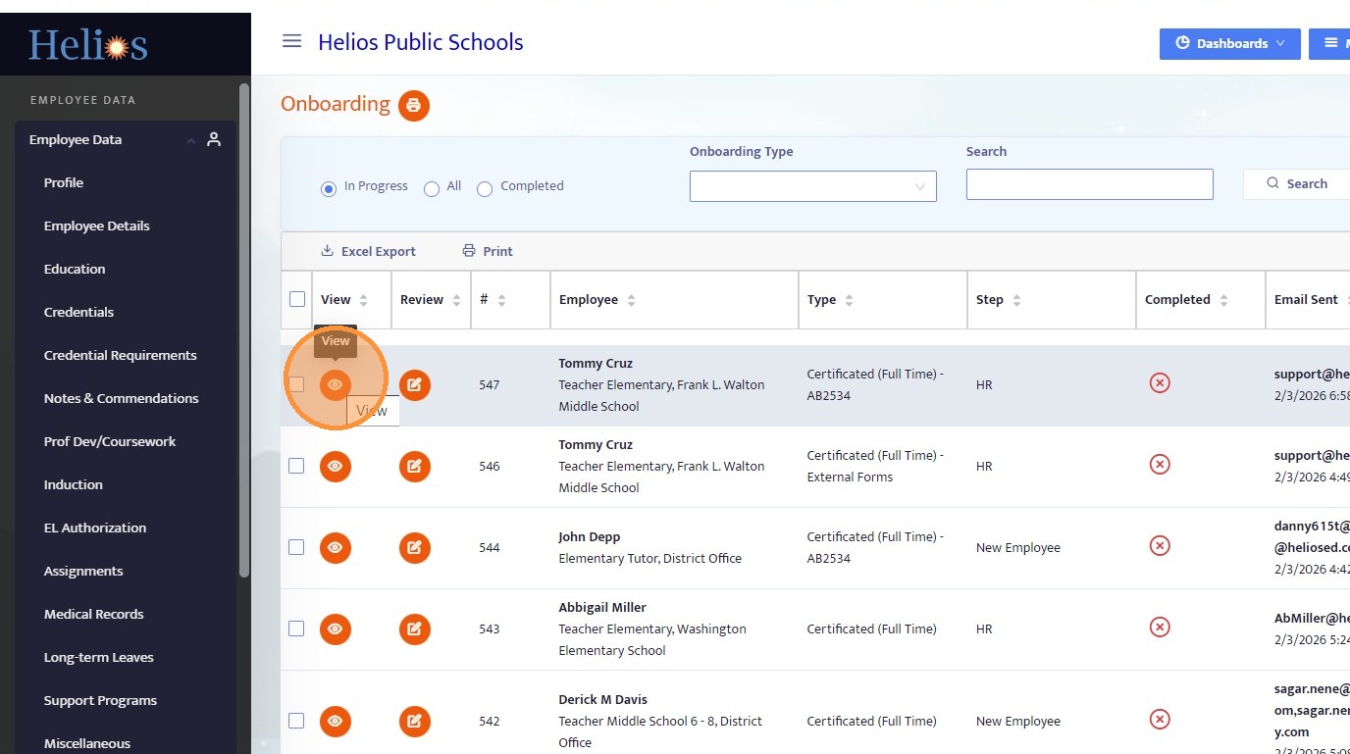The width and height of the screenshot is (1350, 754).
Task: Click view eye icon for Abbigail Miller row
Action: pos(335,629)
